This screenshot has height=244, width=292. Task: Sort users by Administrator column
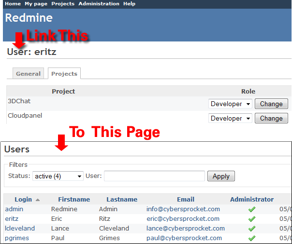point(252,199)
